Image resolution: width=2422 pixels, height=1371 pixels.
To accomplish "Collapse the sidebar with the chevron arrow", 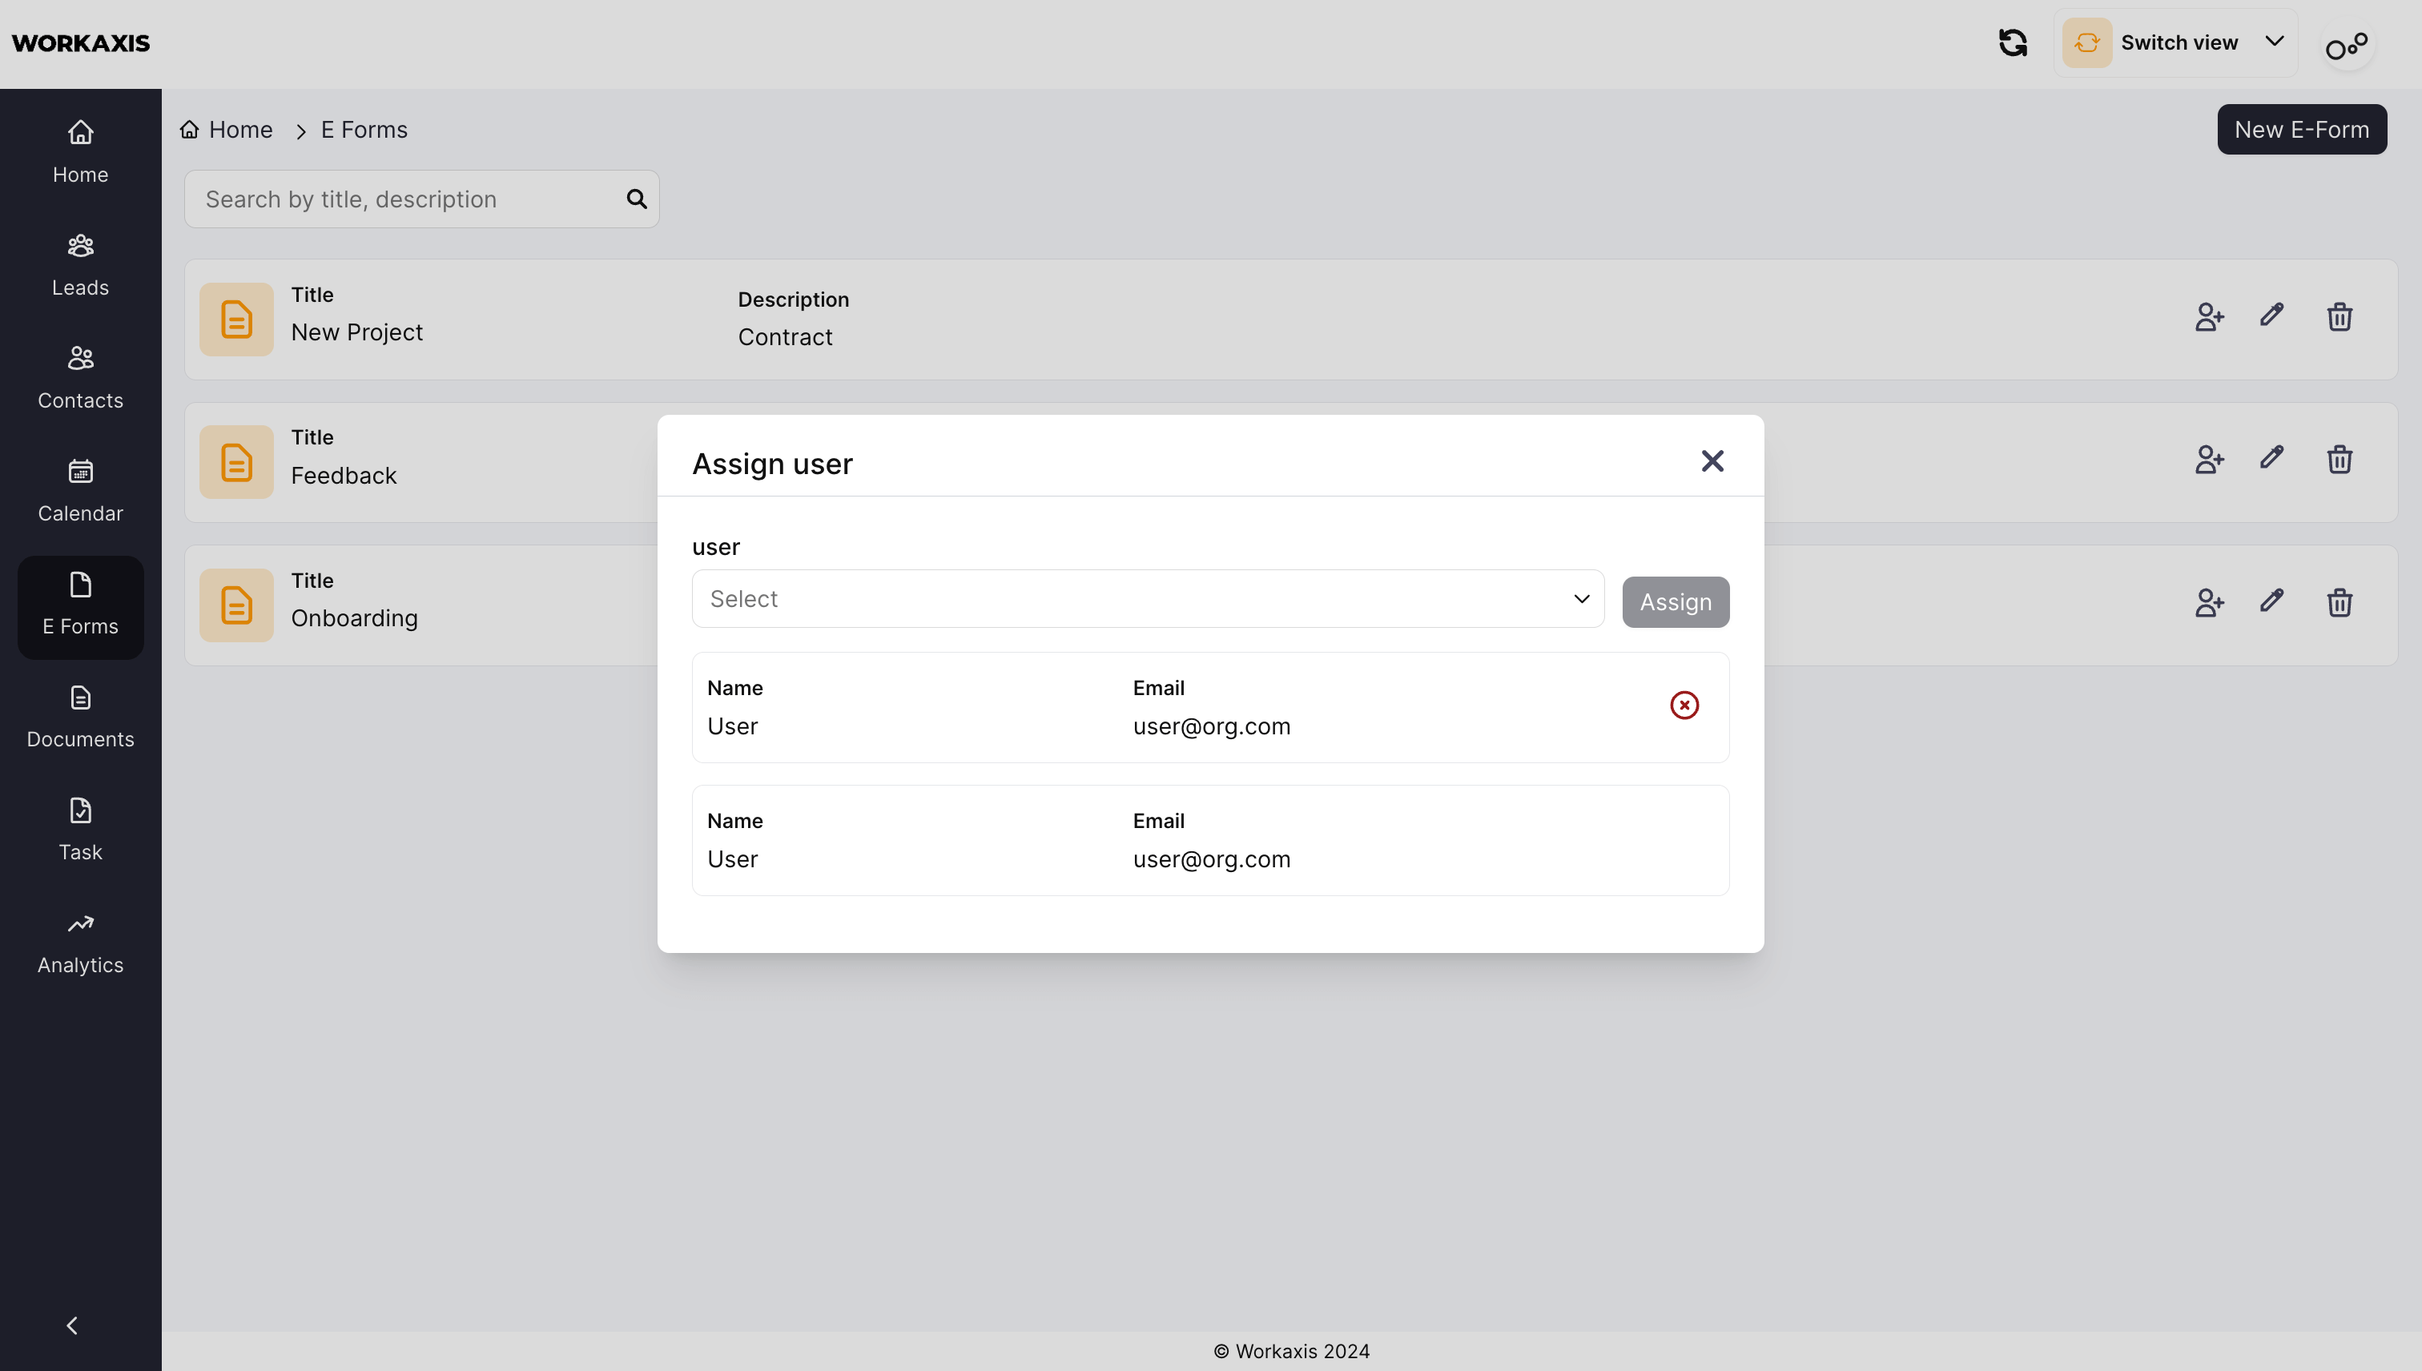I will 73,1326.
